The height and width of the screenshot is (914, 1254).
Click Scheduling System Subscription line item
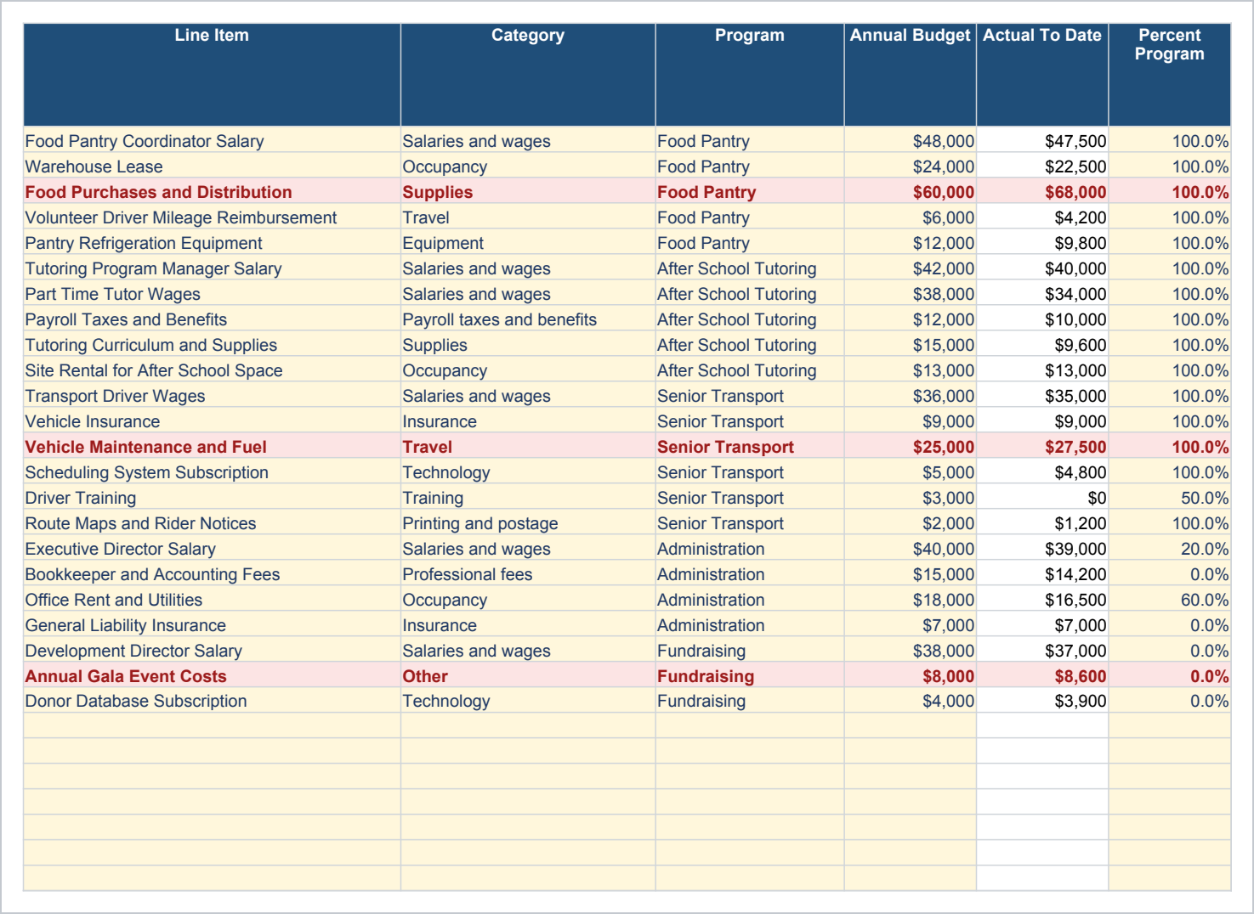coord(212,472)
